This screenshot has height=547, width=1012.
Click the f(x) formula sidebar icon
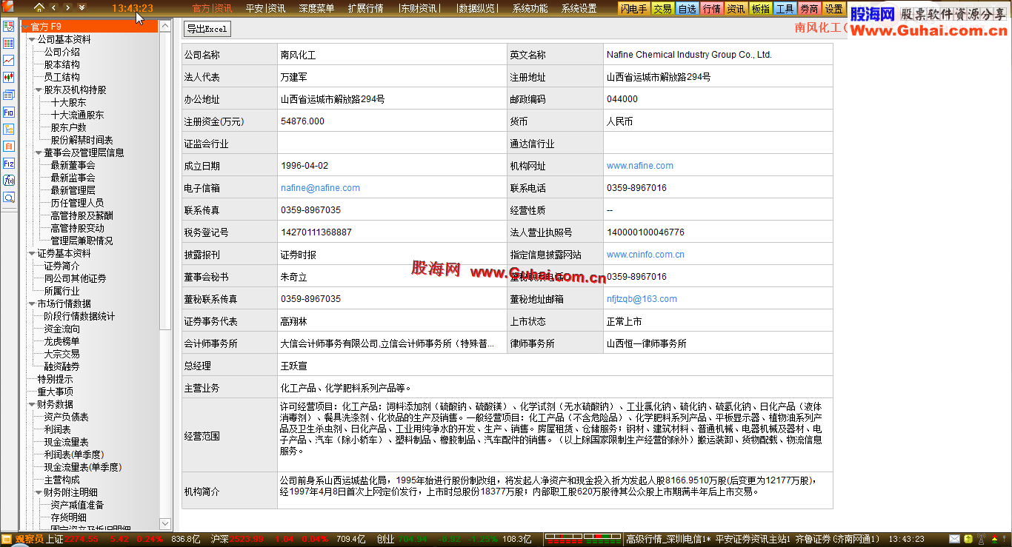pyautogui.click(x=9, y=181)
